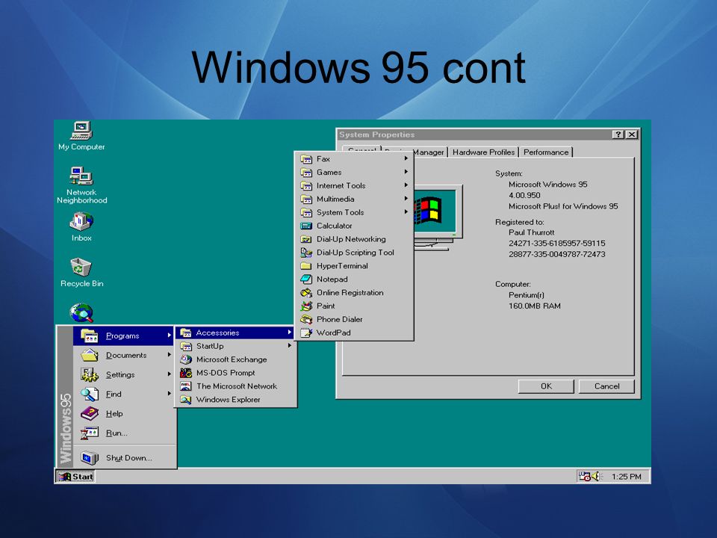The image size is (717, 538).
Task: Switch to the Performance tab
Action: [546, 152]
